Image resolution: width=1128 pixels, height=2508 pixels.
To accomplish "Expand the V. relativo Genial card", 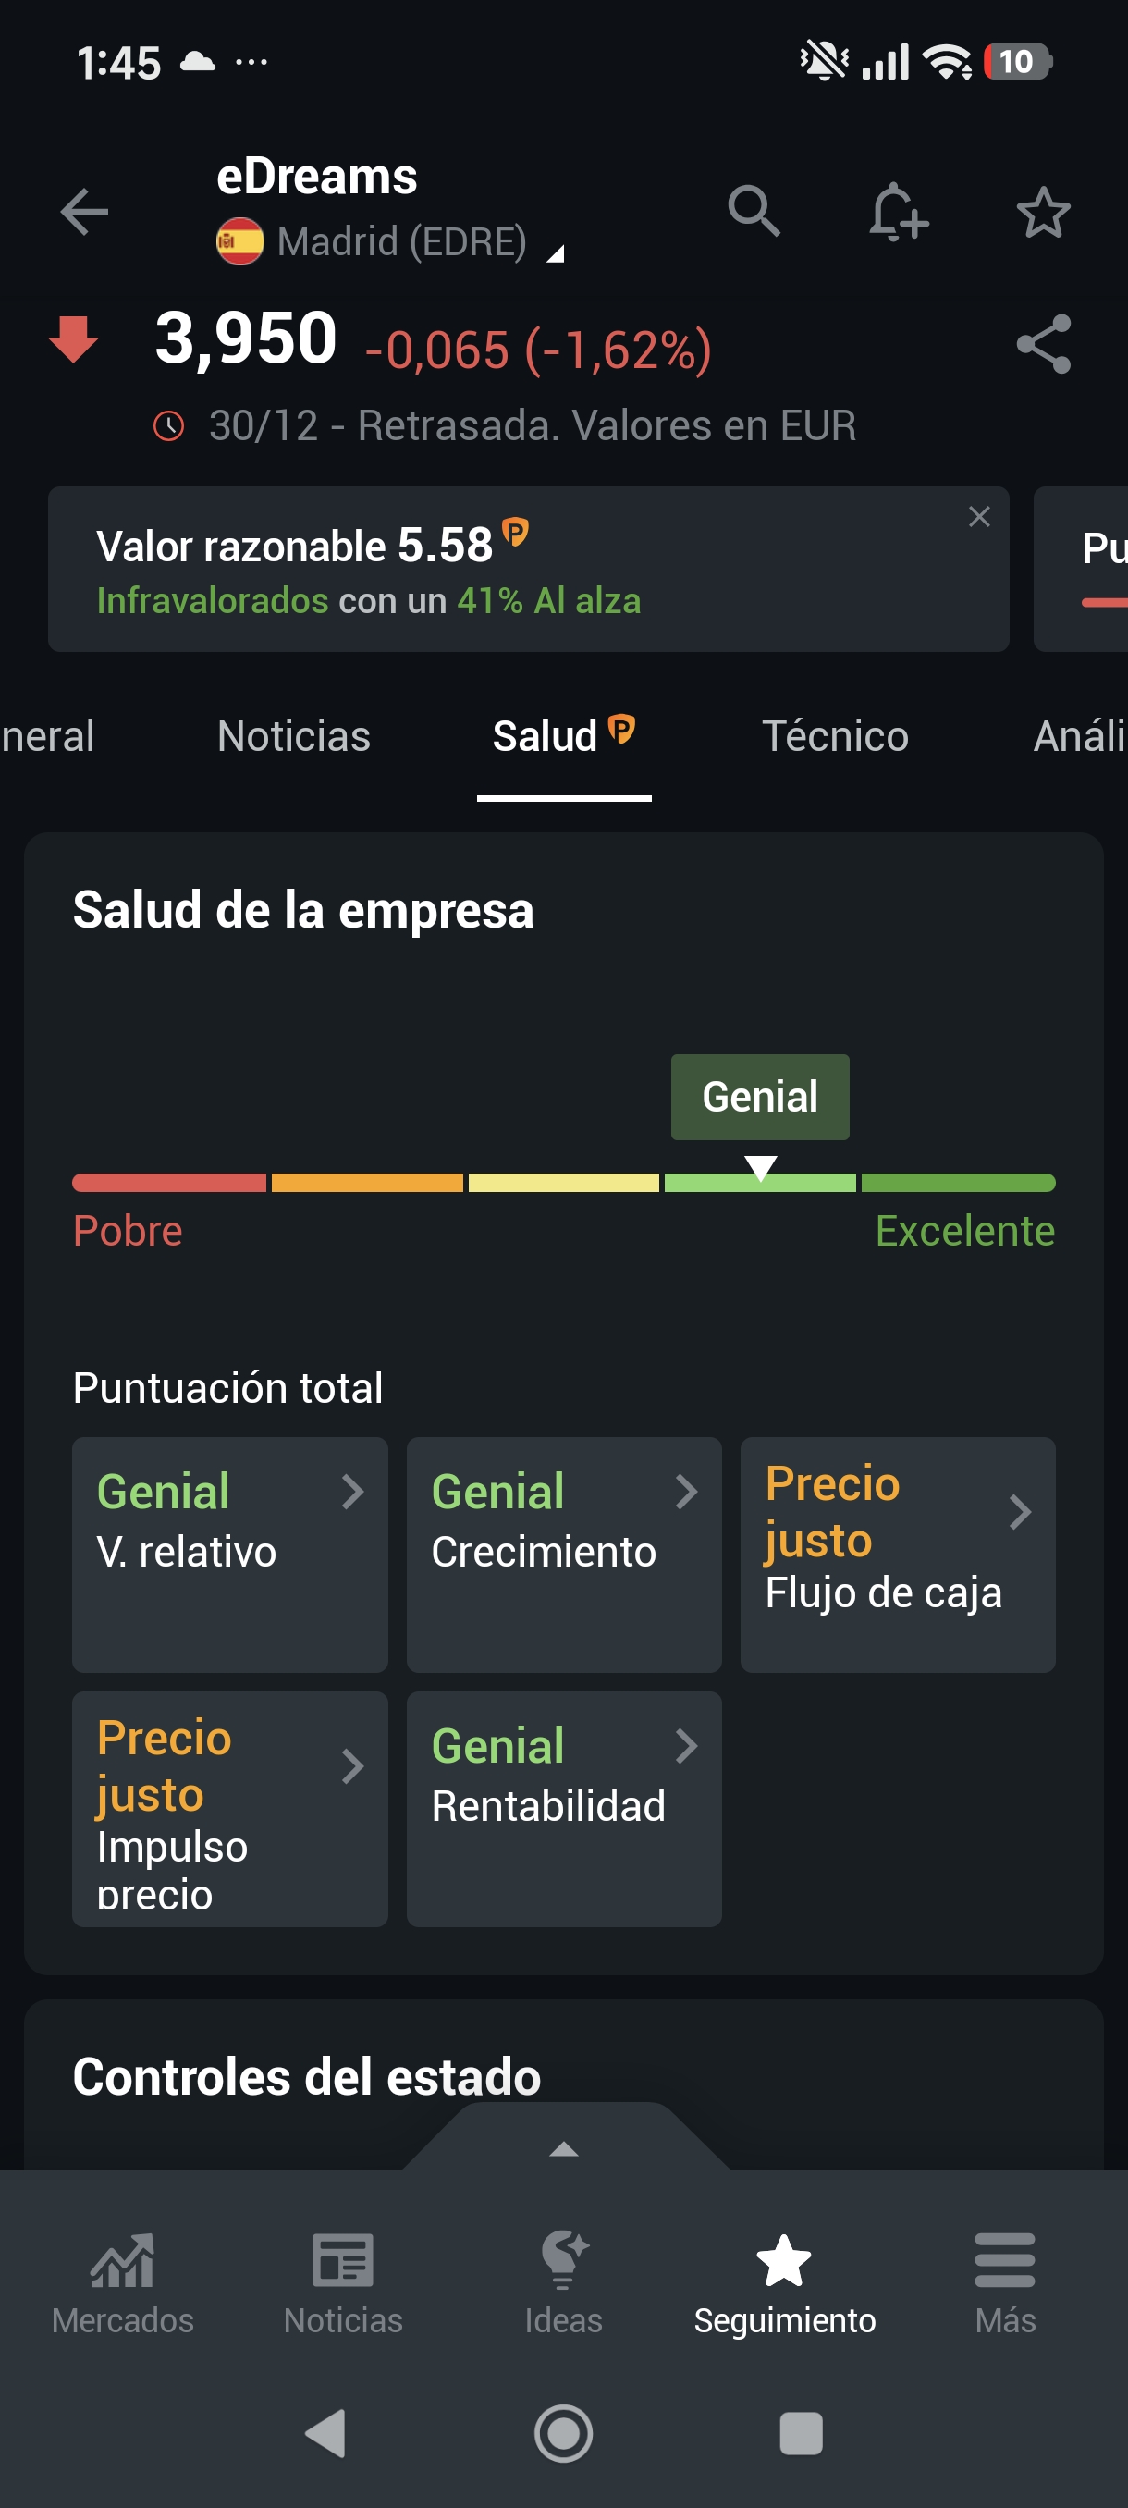I will [229, 1554].
